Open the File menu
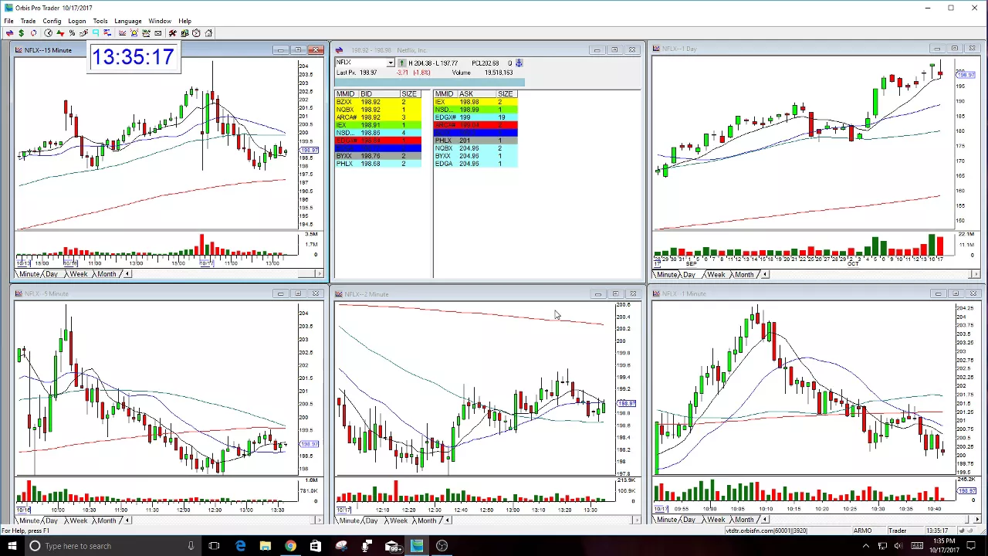The height and width of the screenshot is (556, 988). point(8,21)
